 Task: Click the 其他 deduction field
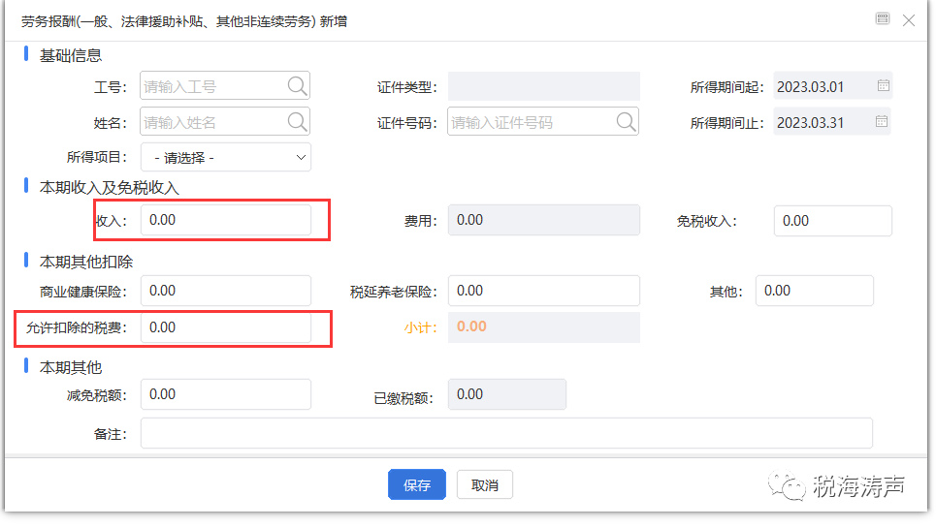[814, 291]
